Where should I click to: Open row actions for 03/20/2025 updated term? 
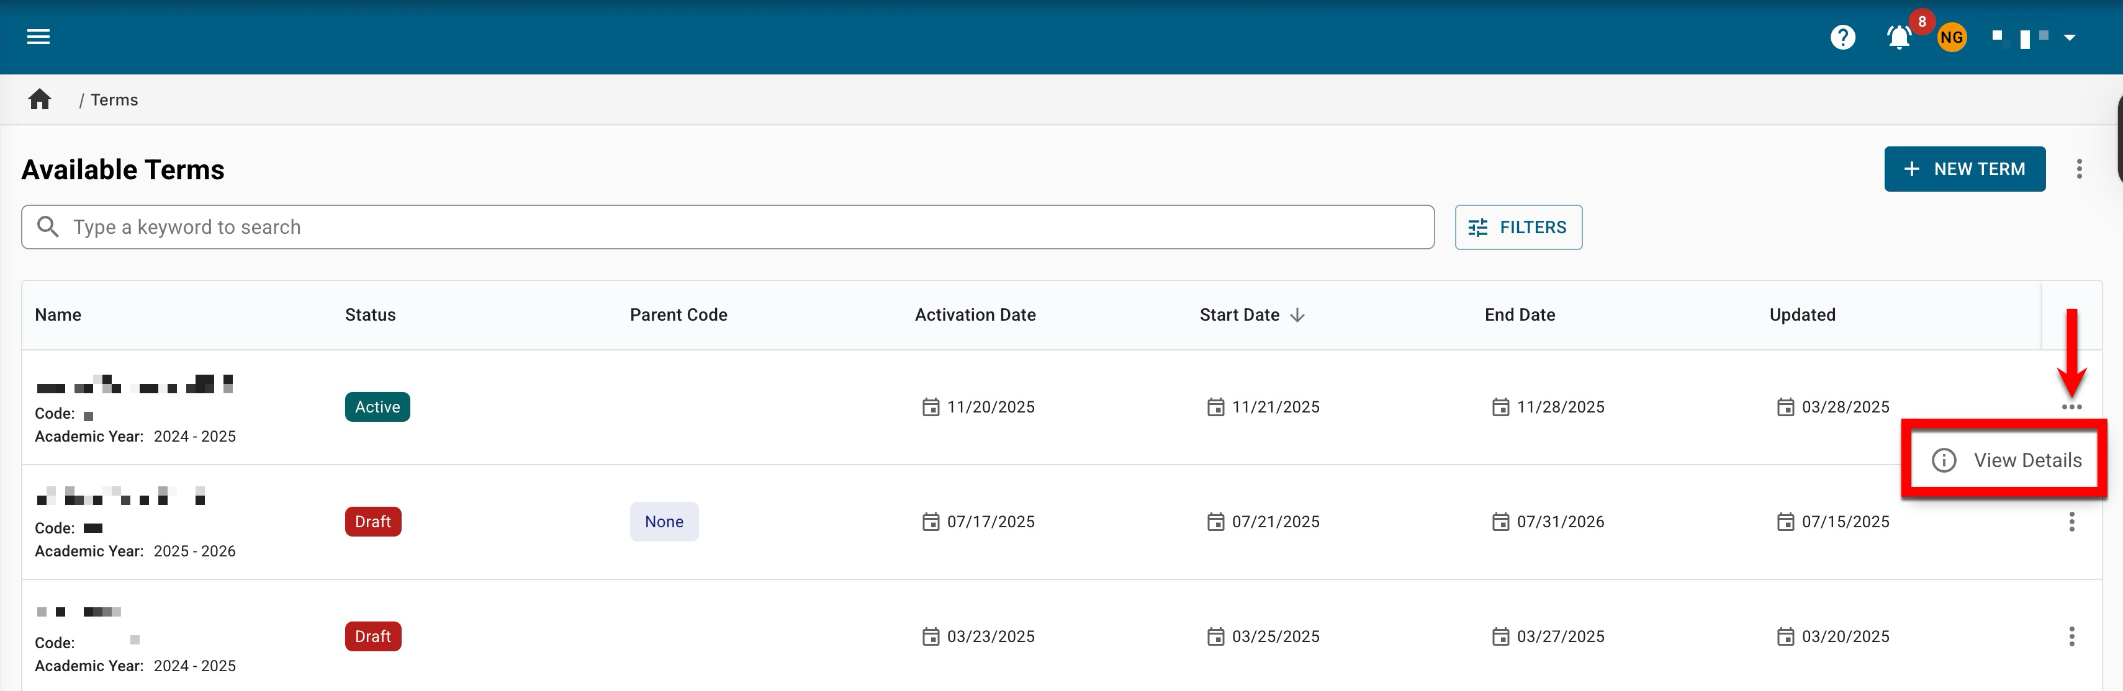[x=2071, y=636]
